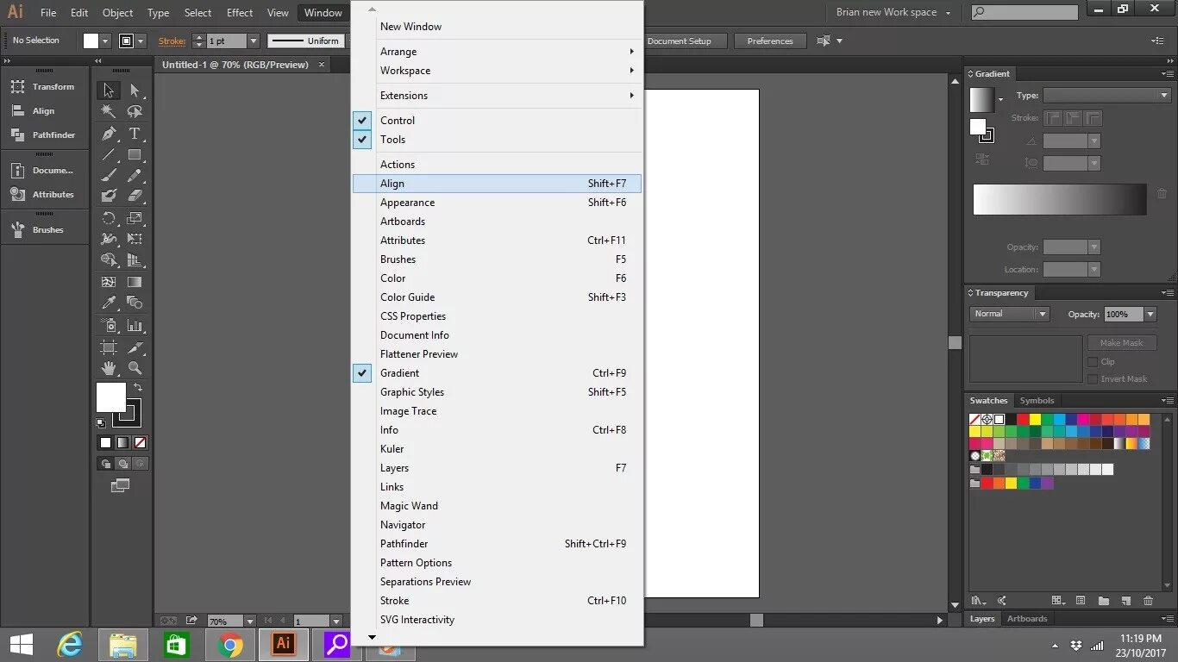Click the Document Setup button
This screenshot has width=1178, height=662.
point(683,41)
